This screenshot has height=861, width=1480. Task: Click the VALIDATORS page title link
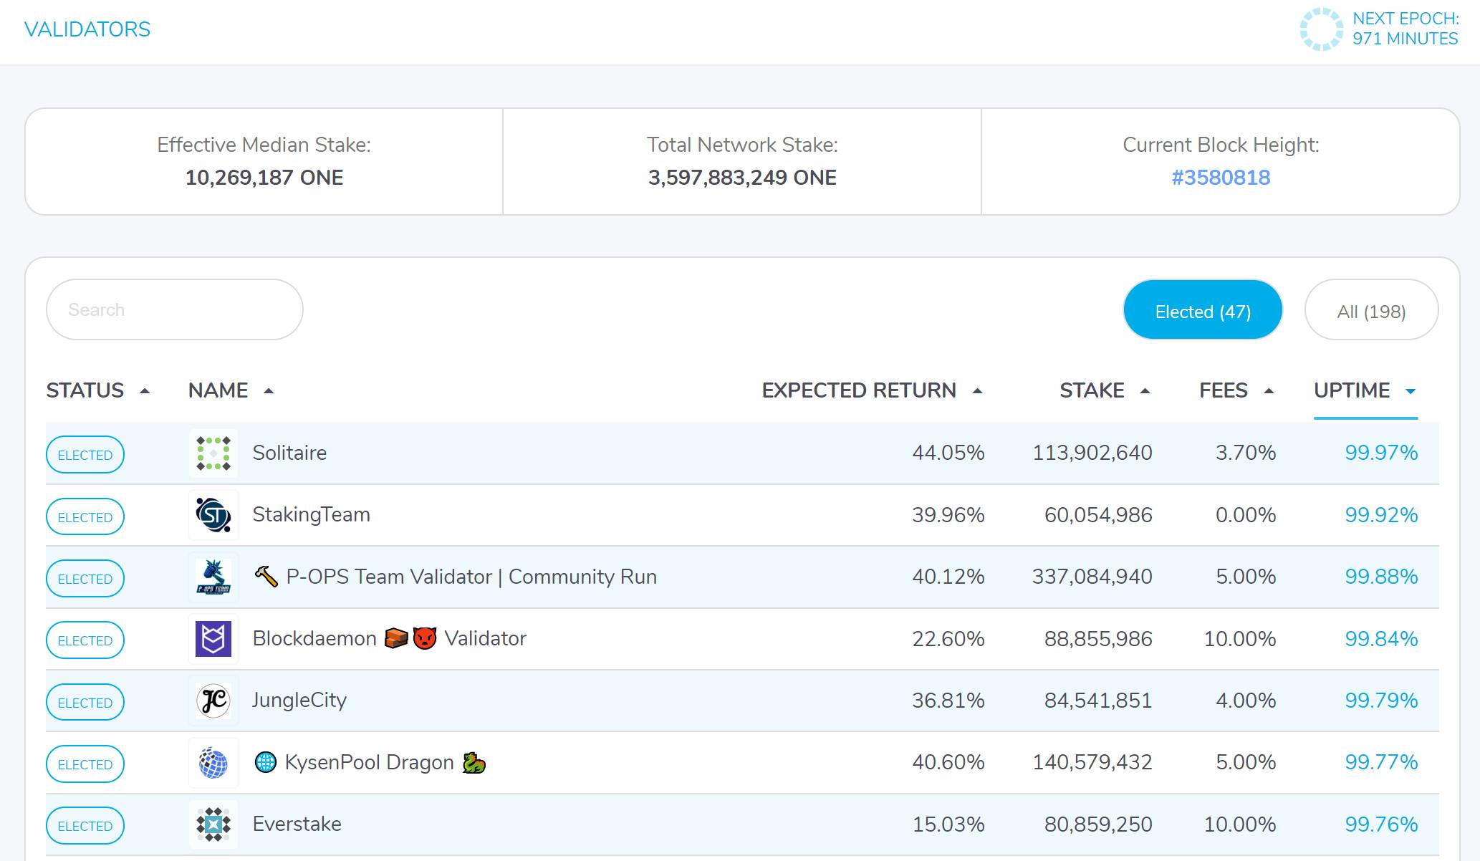[x=87, y=29]
